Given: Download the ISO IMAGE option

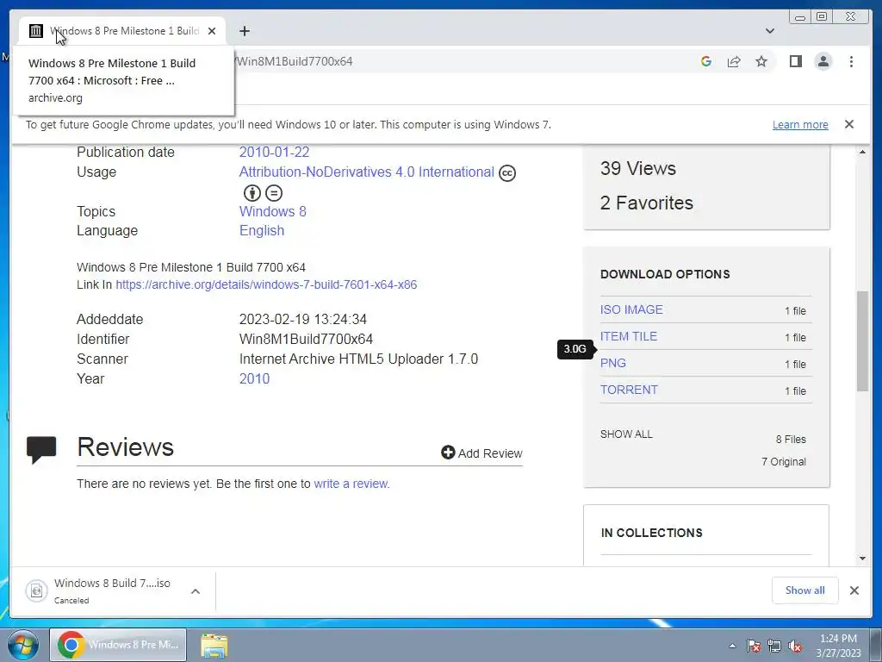Looking at the screenshot, I should [x=631, y=309].
